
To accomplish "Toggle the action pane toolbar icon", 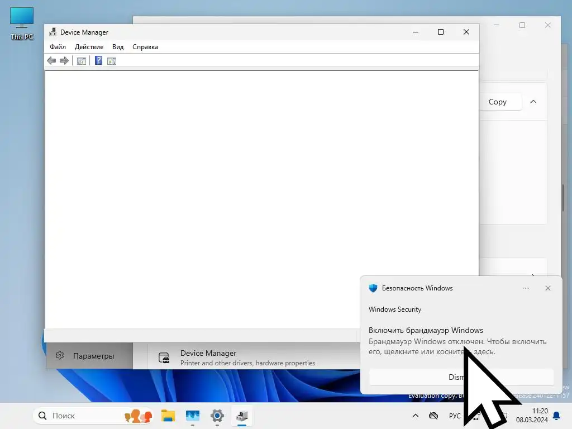I will 112,61.
